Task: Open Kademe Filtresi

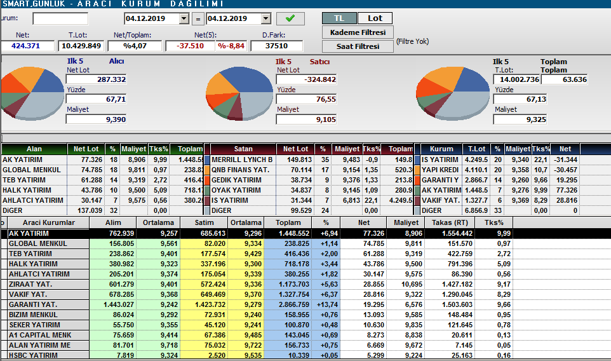Action: pos(358,32)
